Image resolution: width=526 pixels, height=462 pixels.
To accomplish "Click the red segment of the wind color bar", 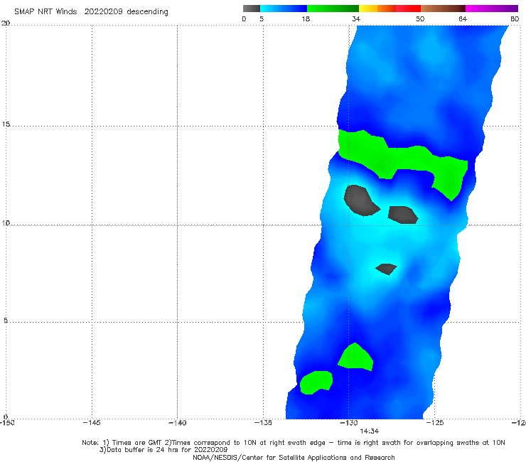I will point(408,9).
